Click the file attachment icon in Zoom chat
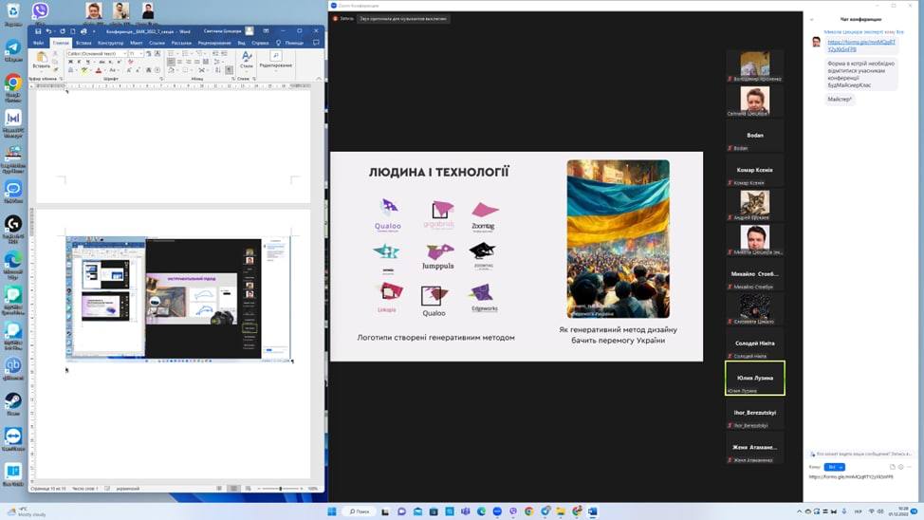Viewport: 924px width, 520px height. [x=892, y=466]
